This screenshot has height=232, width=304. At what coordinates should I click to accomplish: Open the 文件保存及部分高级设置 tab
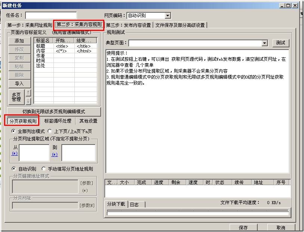click(x=180, y=25)
